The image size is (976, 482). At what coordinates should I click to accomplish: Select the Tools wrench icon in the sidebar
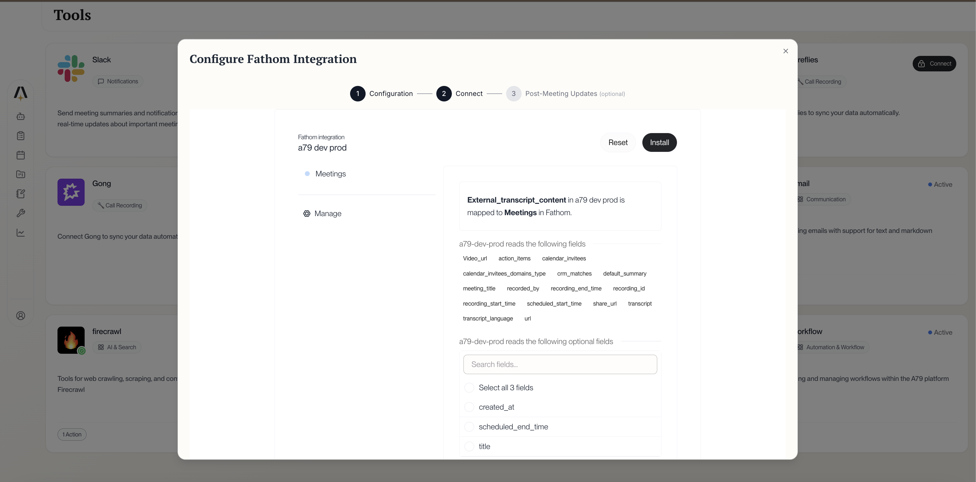click(x=20, y=213)
